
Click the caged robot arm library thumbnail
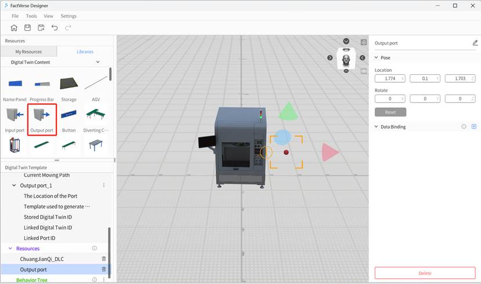click(x=15, y=145)
